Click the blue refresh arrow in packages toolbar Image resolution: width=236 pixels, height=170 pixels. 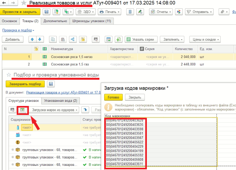[x=86, y=110]
